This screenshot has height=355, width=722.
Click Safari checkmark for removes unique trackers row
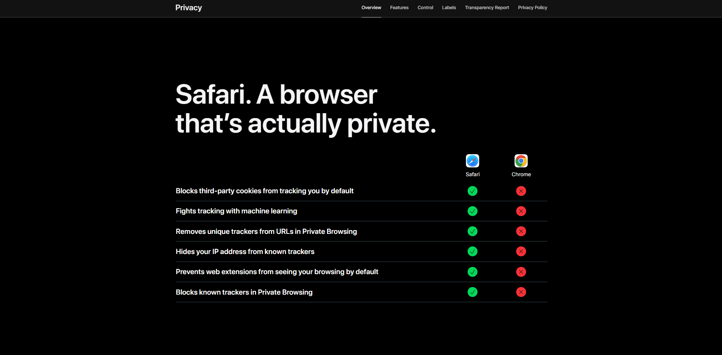pyautogui.click(x=472, y=231)
